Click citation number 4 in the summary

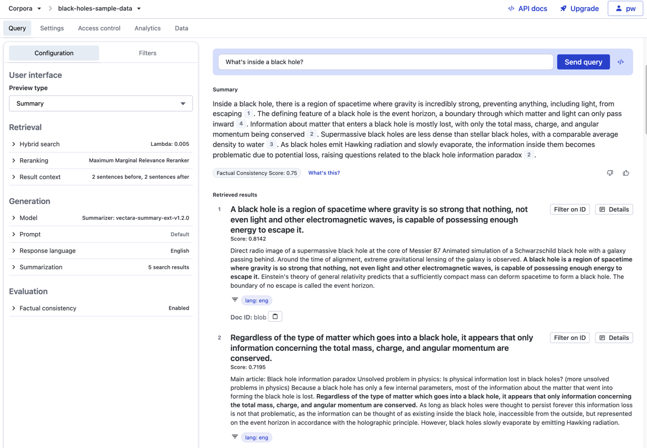click(241, 124)
